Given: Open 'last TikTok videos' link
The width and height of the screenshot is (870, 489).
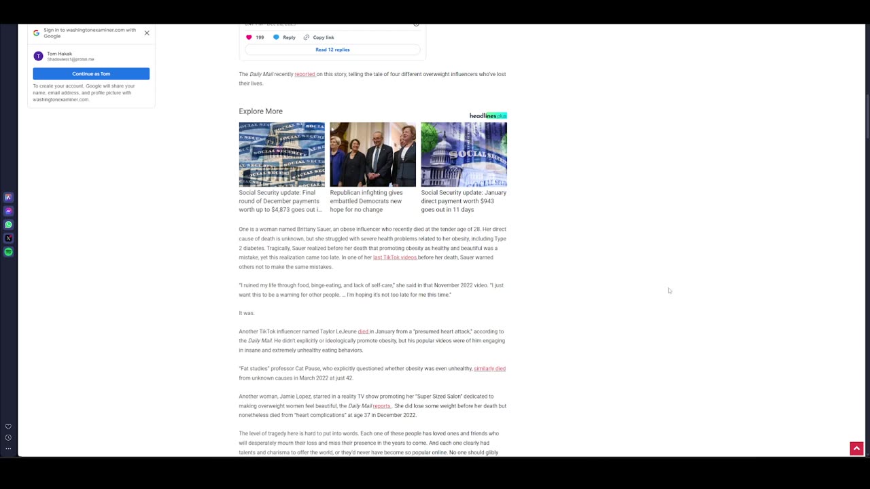Looking at the screenshot, I should [394, 257].
